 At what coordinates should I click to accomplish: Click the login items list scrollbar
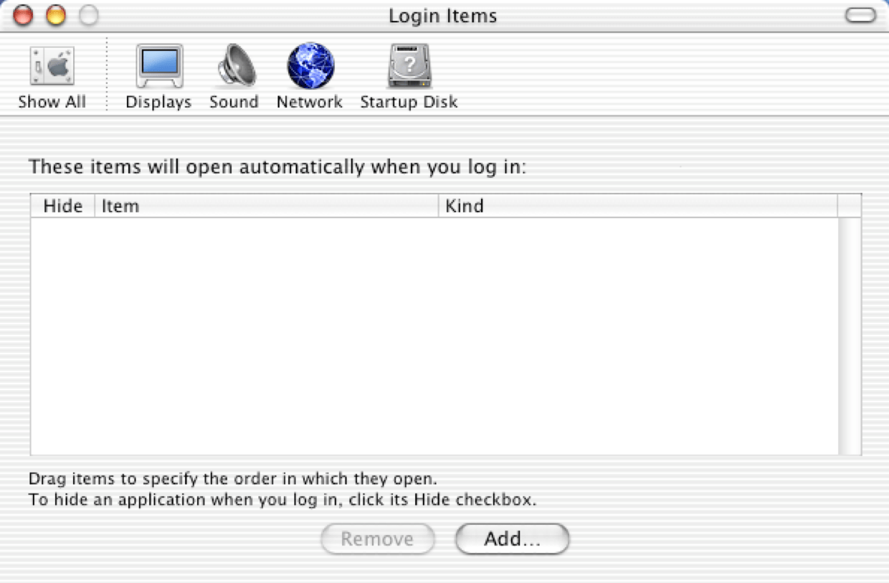[x=850, y=336]
